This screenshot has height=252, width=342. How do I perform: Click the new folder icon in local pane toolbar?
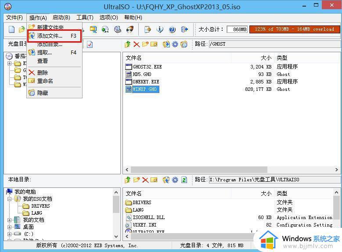(137, 180)
